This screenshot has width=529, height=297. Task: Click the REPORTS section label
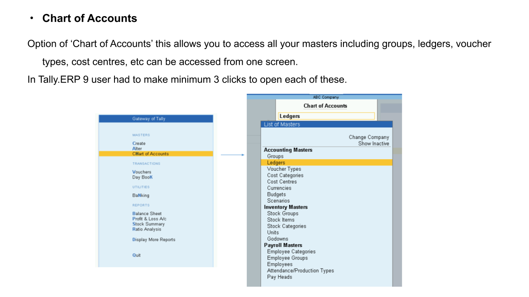click(x=141, y=205)
